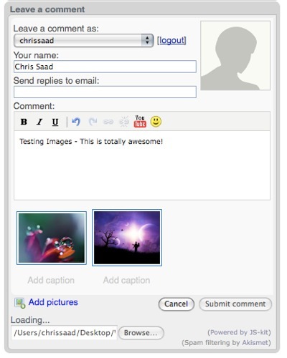Submit the comment
This screenshot has width=287, height=358.
[235, 304]
